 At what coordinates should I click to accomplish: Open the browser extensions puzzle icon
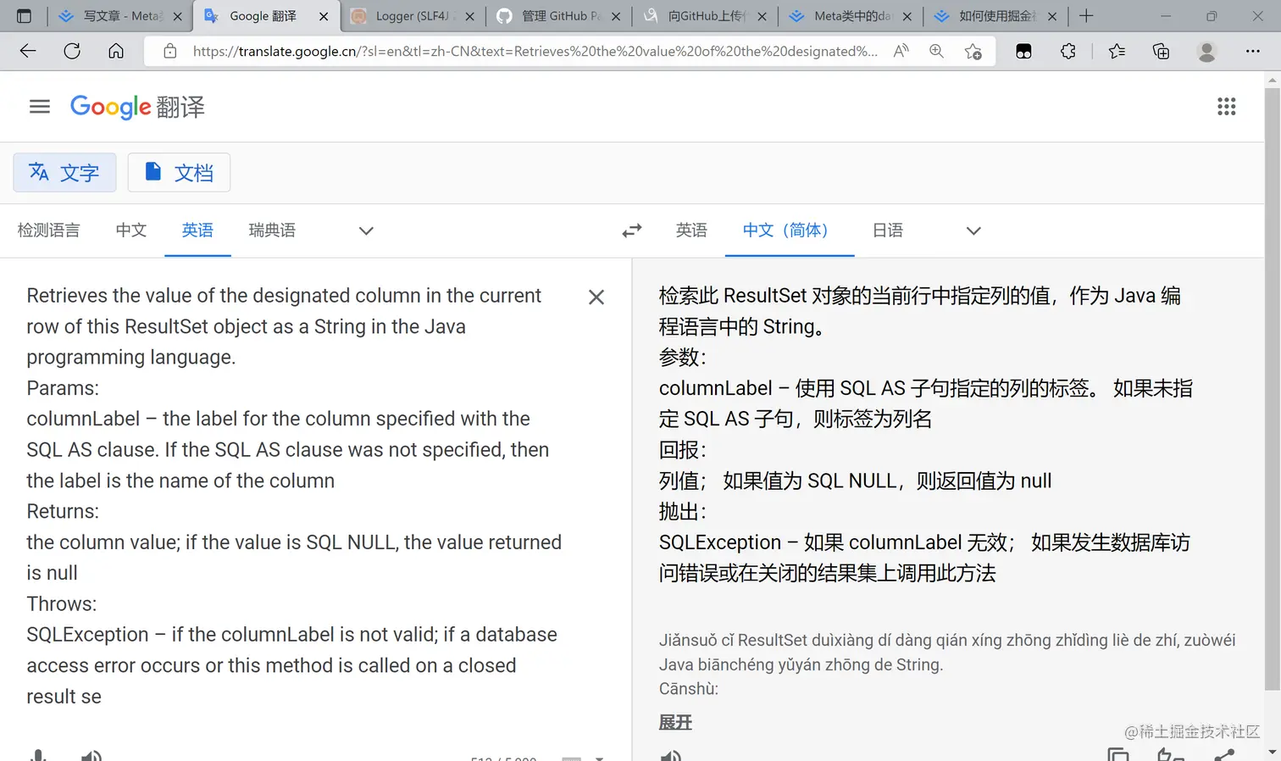pos(1067,51)
